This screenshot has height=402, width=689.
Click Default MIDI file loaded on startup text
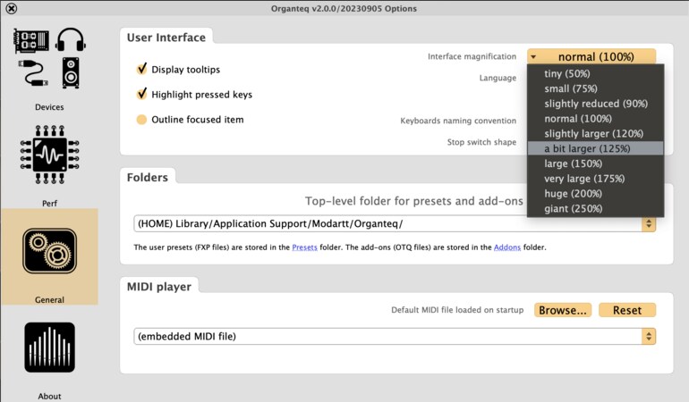coord(457,310)
